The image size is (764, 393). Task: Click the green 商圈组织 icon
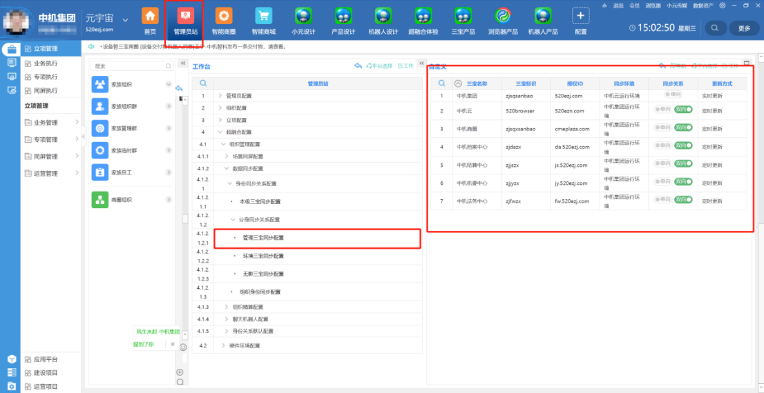tap(100, 200)
